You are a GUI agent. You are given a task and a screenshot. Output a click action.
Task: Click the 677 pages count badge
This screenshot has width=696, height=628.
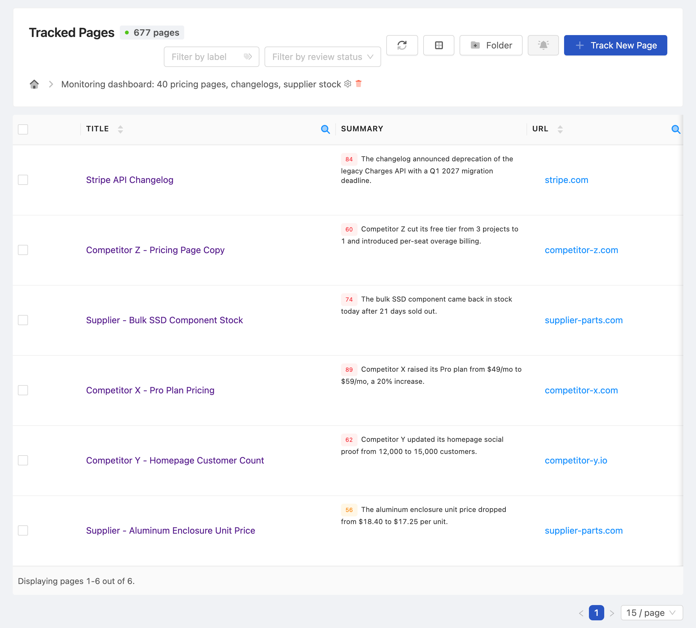[152, 33]
